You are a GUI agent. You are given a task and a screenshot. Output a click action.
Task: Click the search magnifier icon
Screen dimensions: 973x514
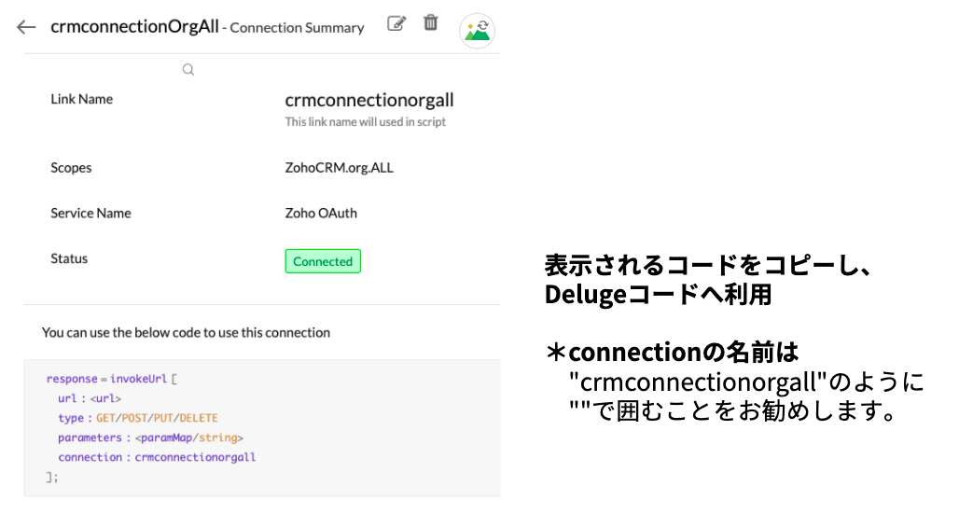tap(188, 70)
